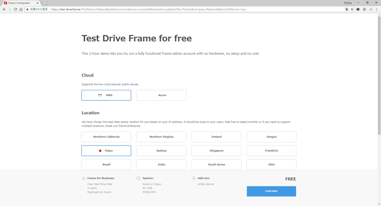Viewport: 381px width, 206px height.
Task: Click the Cloud section heading
Action: pos(88,75)
